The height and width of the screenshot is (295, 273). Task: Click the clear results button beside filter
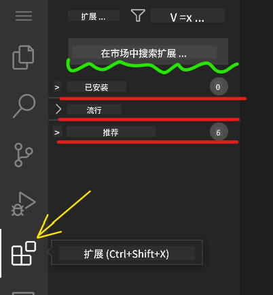tap(187, 16)
